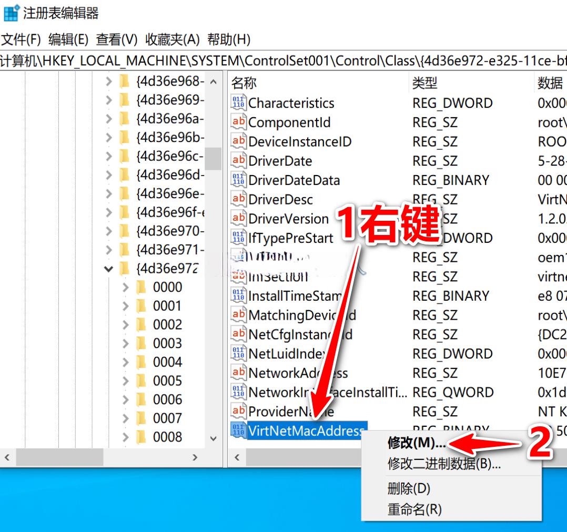Image resolution: width=567 pixels, height=532 pixels.
Task: Click the tree pane scroll-down arrow
Action: click(x=214, y=438)
